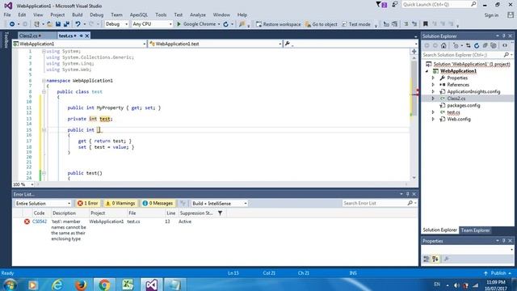Click the Open File folder icon
517x291 pixels.
click(x=49, y=24)
